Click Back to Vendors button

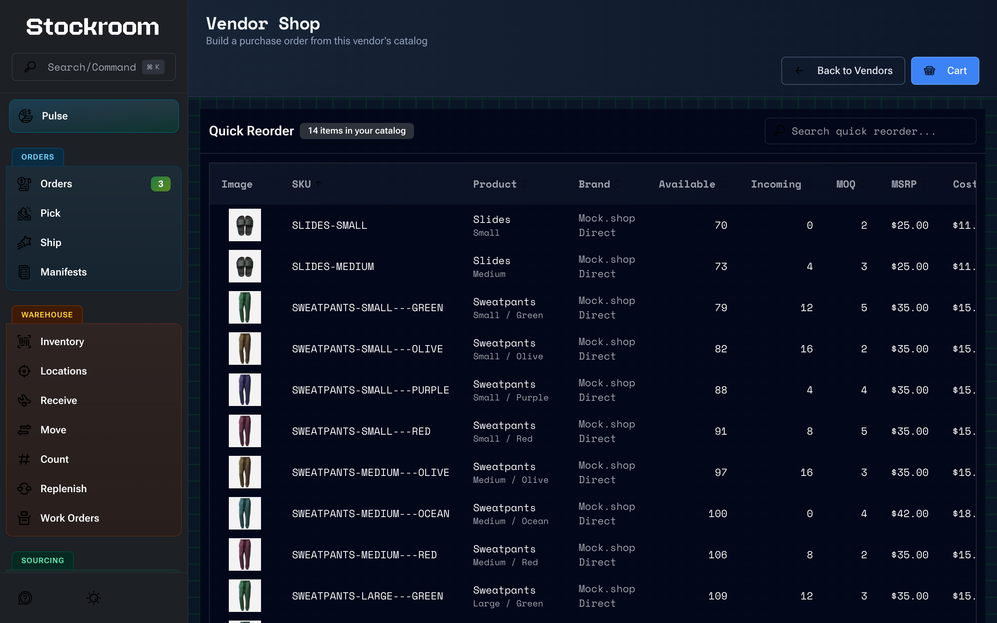coord(843,71)
